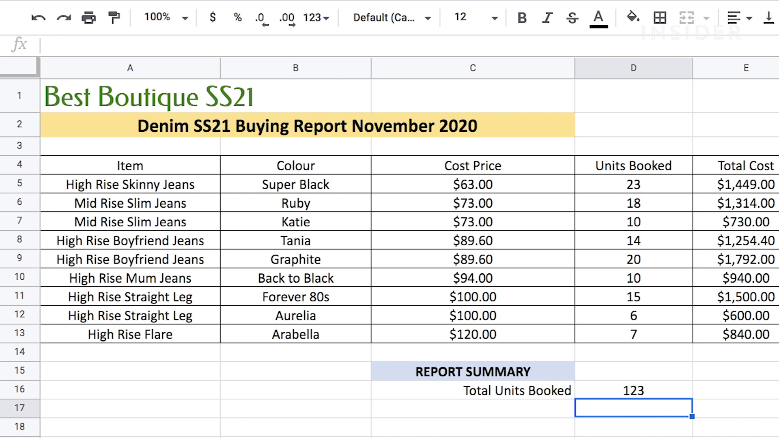Format as percent icon
Viewport: 779px width, 438px height.
tap(237, 17)
